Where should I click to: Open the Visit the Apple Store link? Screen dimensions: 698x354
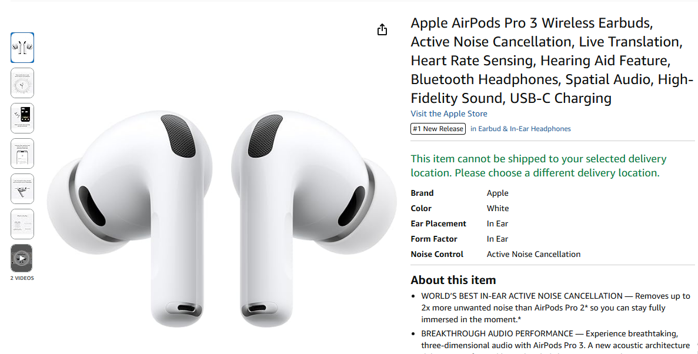449,113
